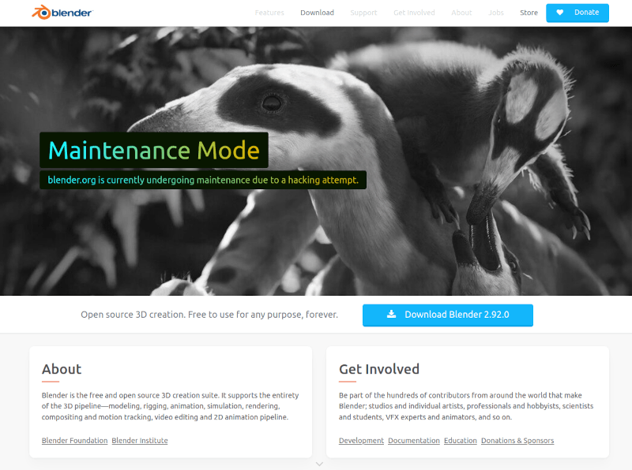
Task: Follow the Blender Foundation link
Action: [x=74, y=441]
